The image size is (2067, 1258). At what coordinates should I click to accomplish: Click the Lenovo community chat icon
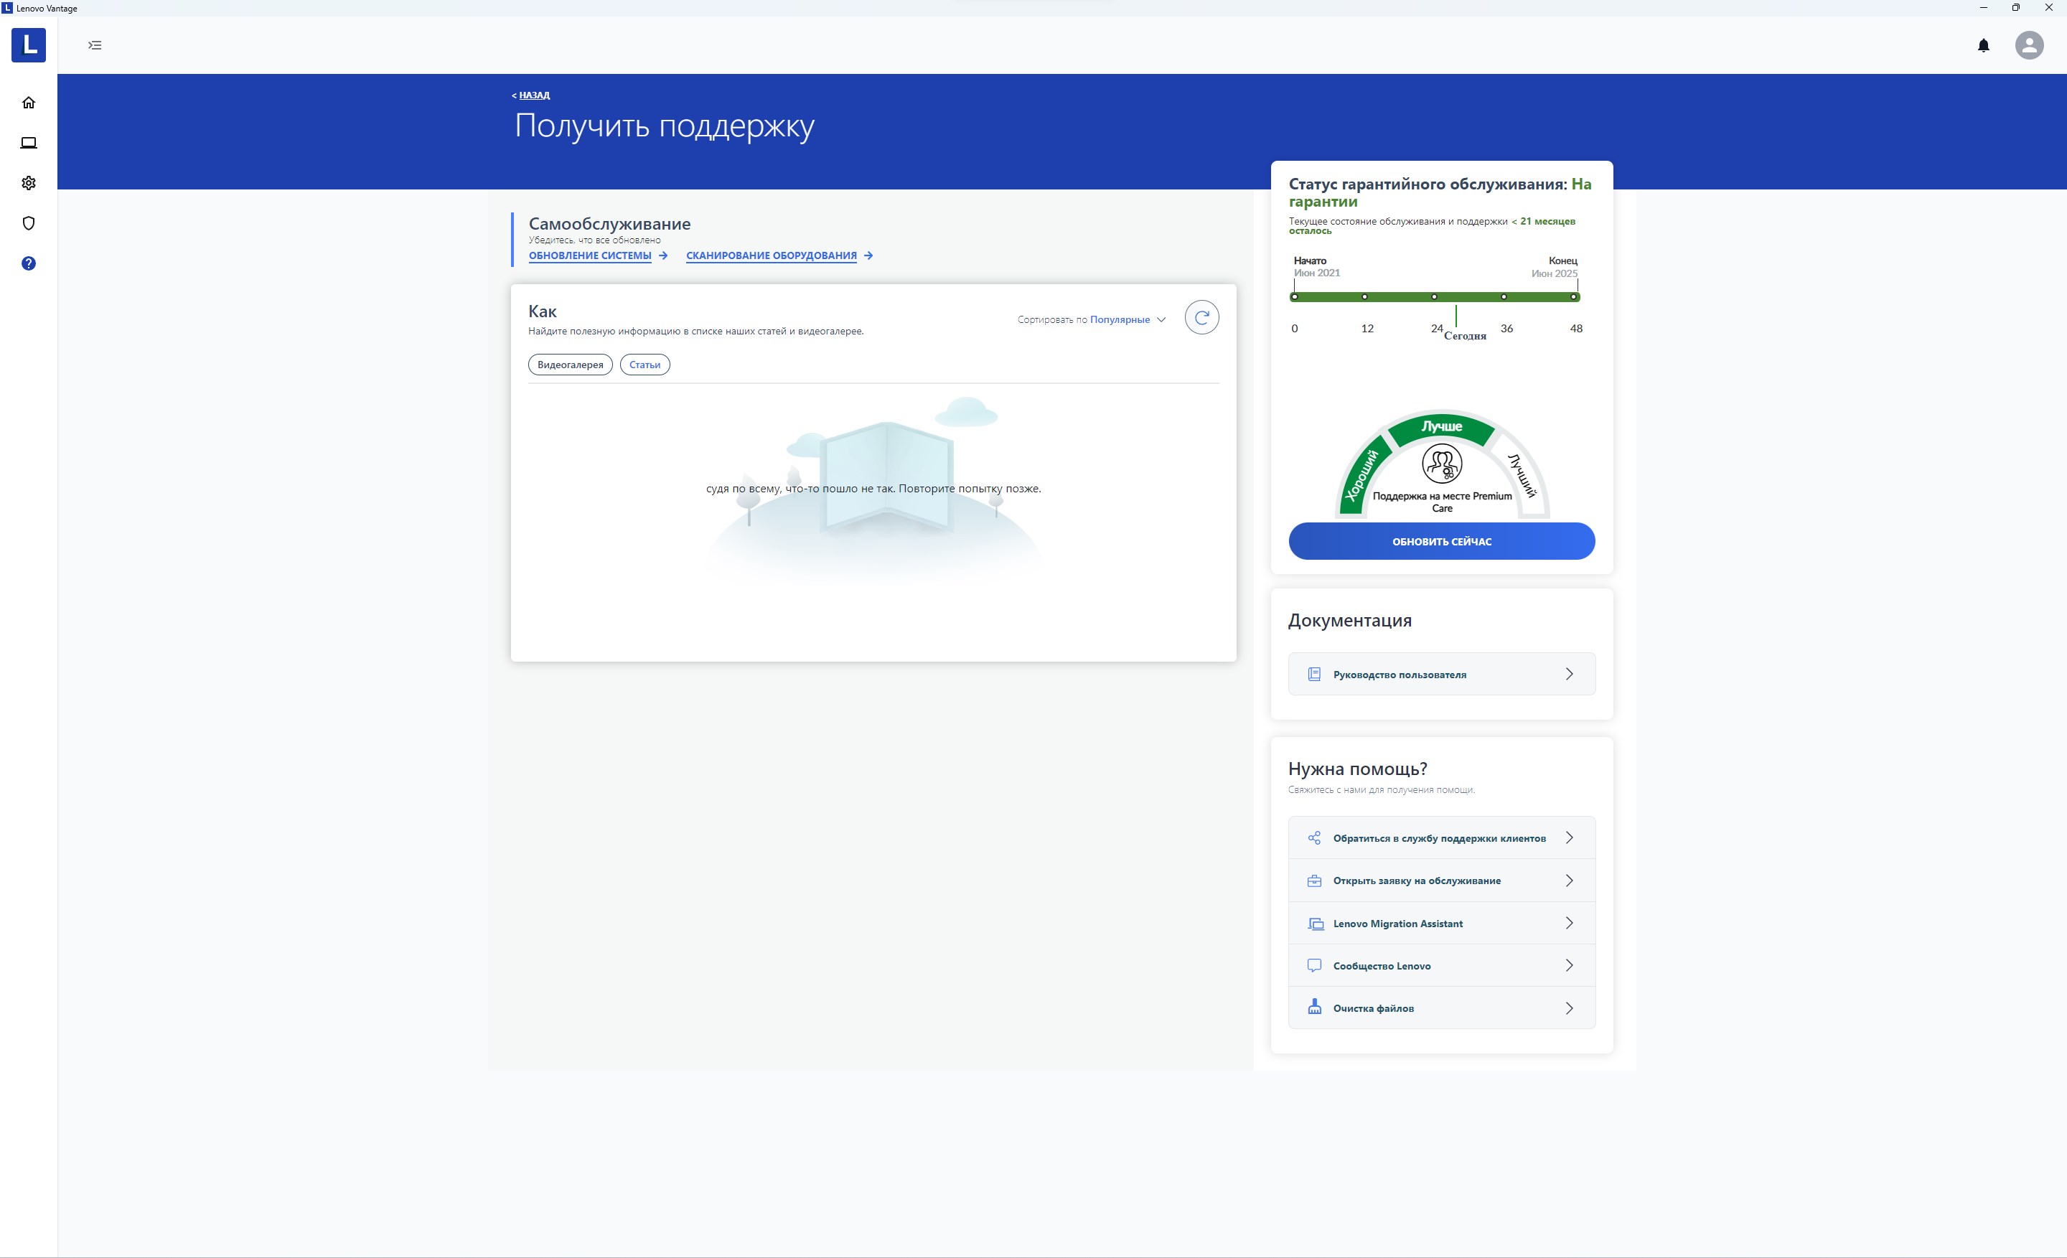(x=1315, y=966)
